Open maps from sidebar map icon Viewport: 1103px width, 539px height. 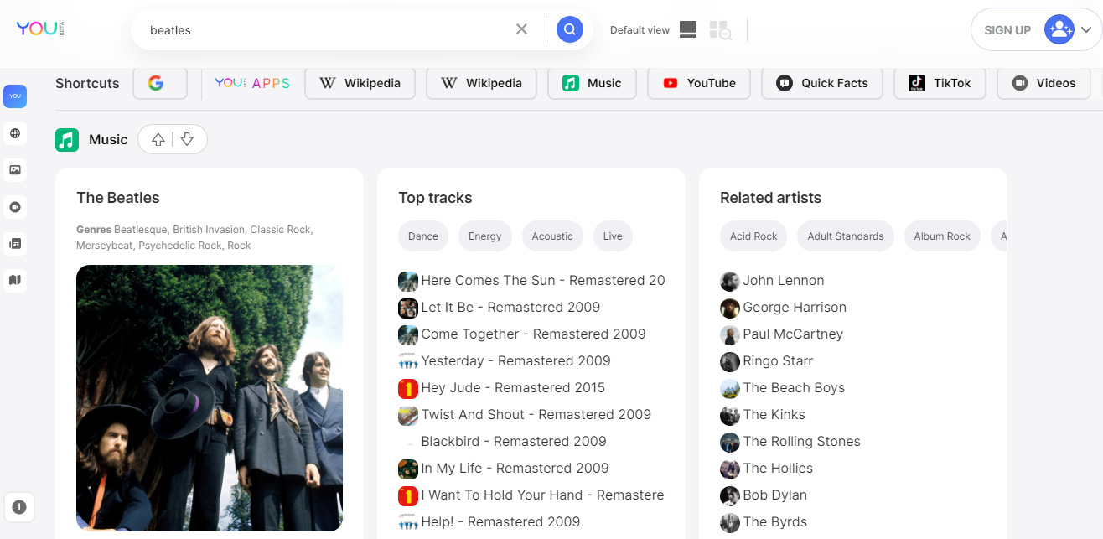coord(15,280)
